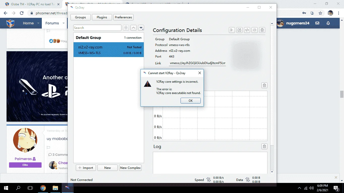Image resolution: width=344 pixels, height=193 pixels.
Task: Click the edit connection icon in Configuration Details
Action: (x=239, y=30)
